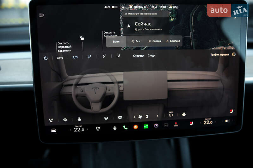The image size is (253, 168).
Task: Switch to the 'Спереди' climate tab
Action: pyautogui.click(x=139, y=55)
